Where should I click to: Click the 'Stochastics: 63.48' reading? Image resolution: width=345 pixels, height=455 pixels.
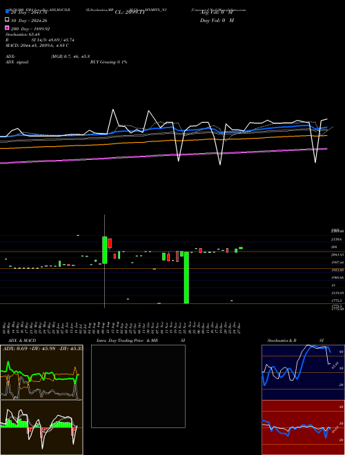click(22, 34)
